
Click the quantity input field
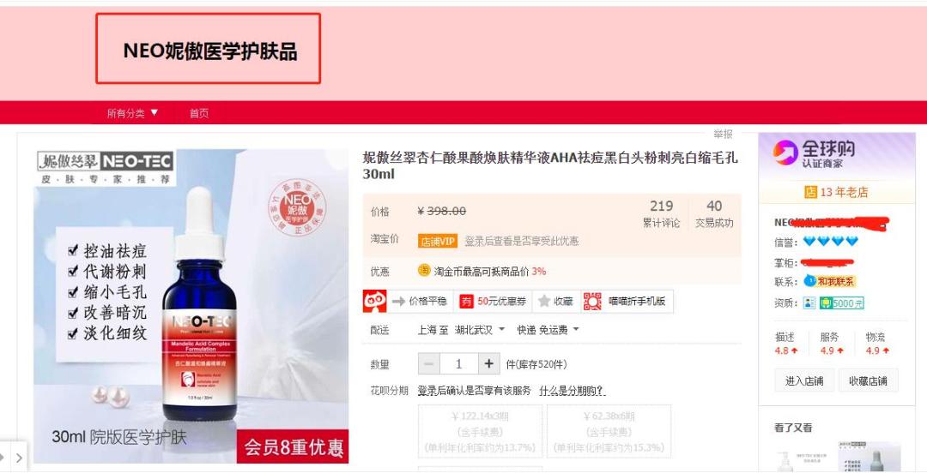click(x=458, y=364)
